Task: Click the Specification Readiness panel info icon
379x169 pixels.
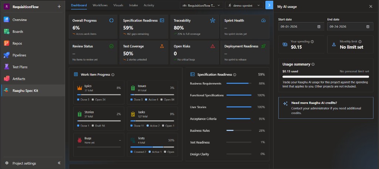Action: point(235,75)
